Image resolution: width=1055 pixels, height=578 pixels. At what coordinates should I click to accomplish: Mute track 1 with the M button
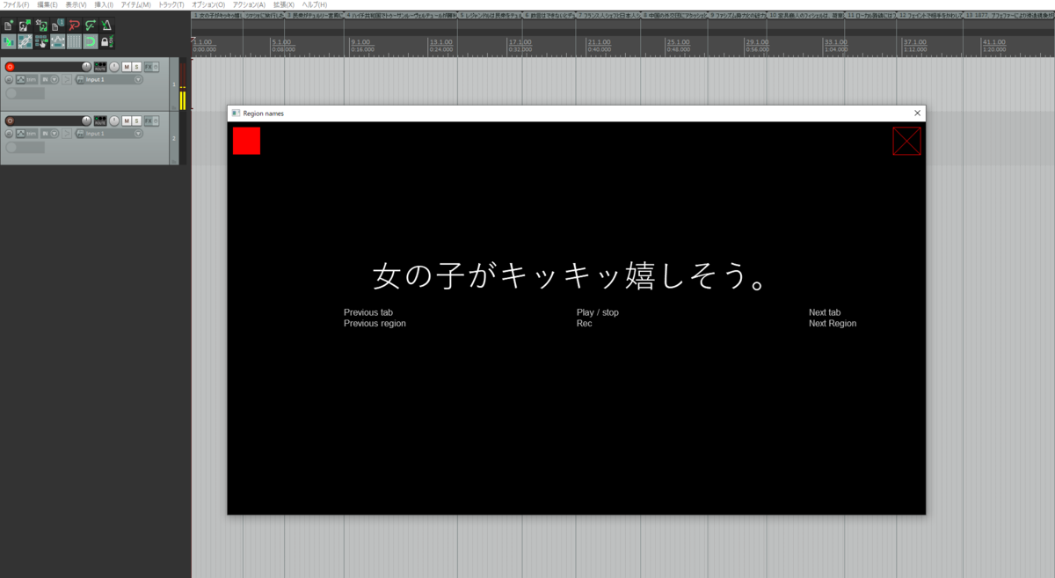126,67
